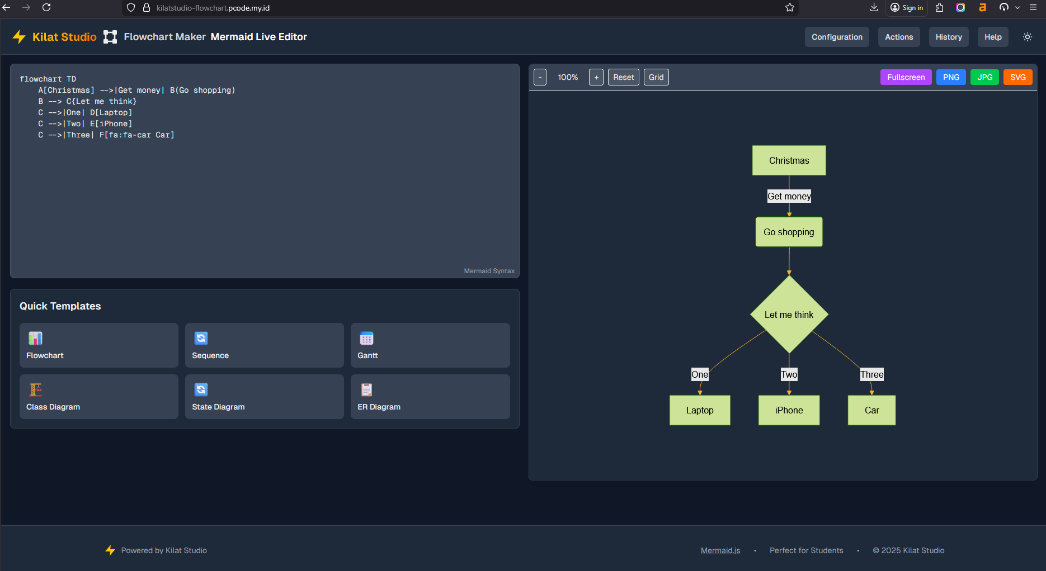1046x571 pixels.
Task: Open the Sequence diagram template
Action: [x=264, y=345]
